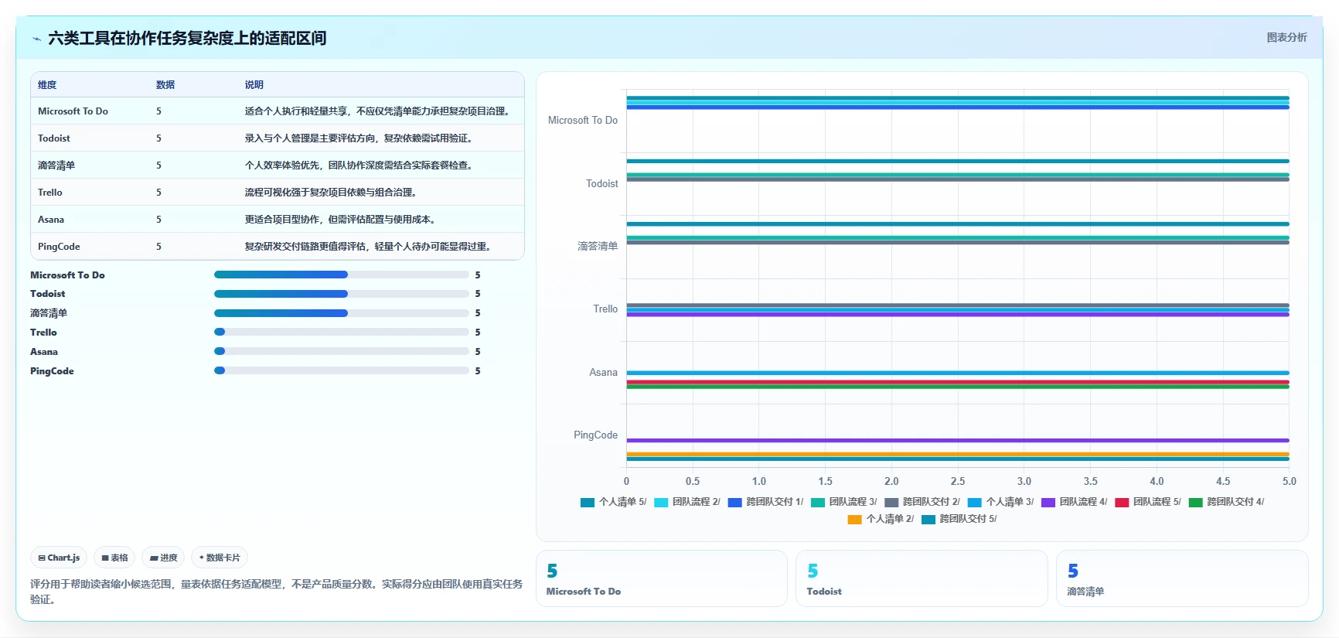Select the 数据卡片 tag chip
The height and width of the screenshot is (638, 1339).
[x=220, y=558]
